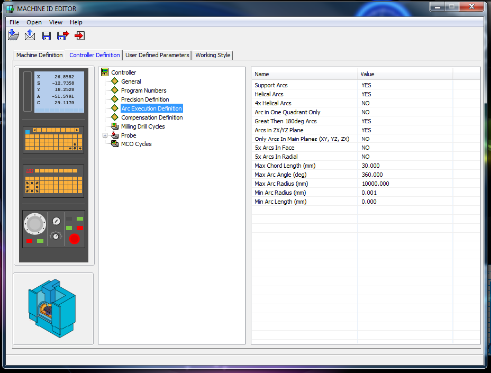Select General in the controller tree
The height and width of the screenshot is (373, 491).
[131, 81]
